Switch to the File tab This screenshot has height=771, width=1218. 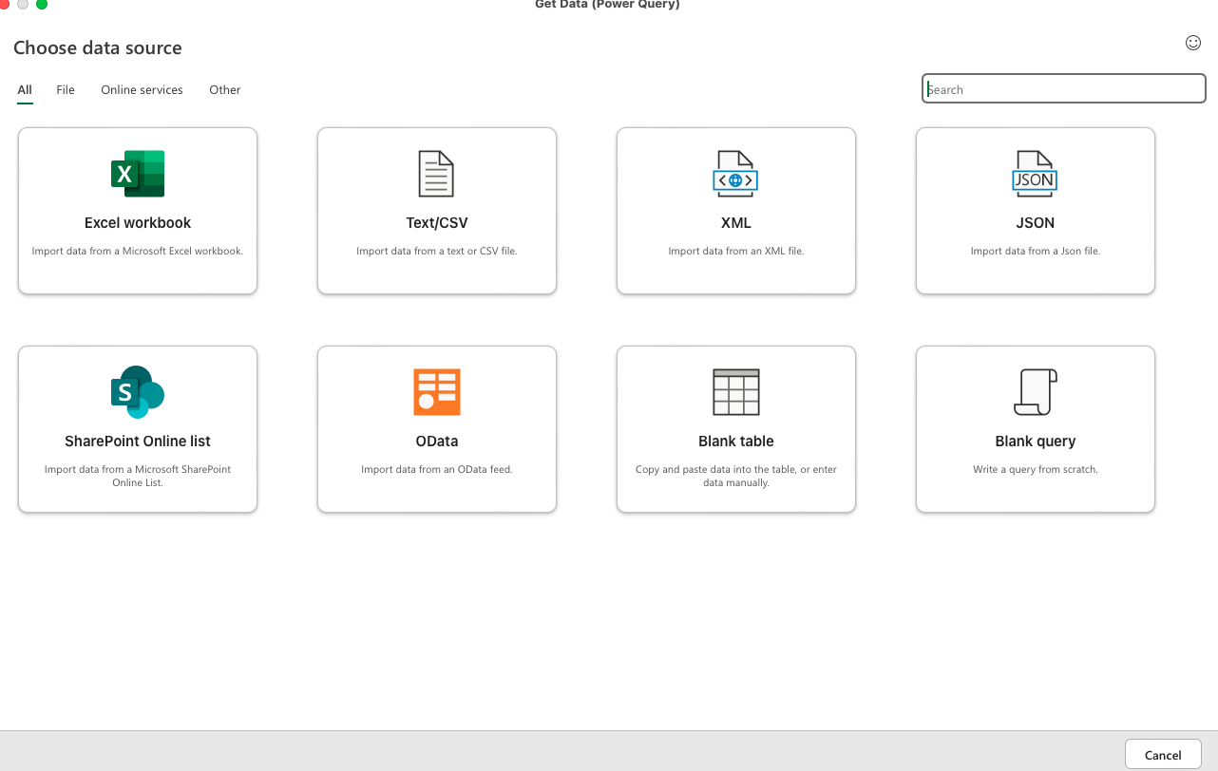click(x=66, y=90)
